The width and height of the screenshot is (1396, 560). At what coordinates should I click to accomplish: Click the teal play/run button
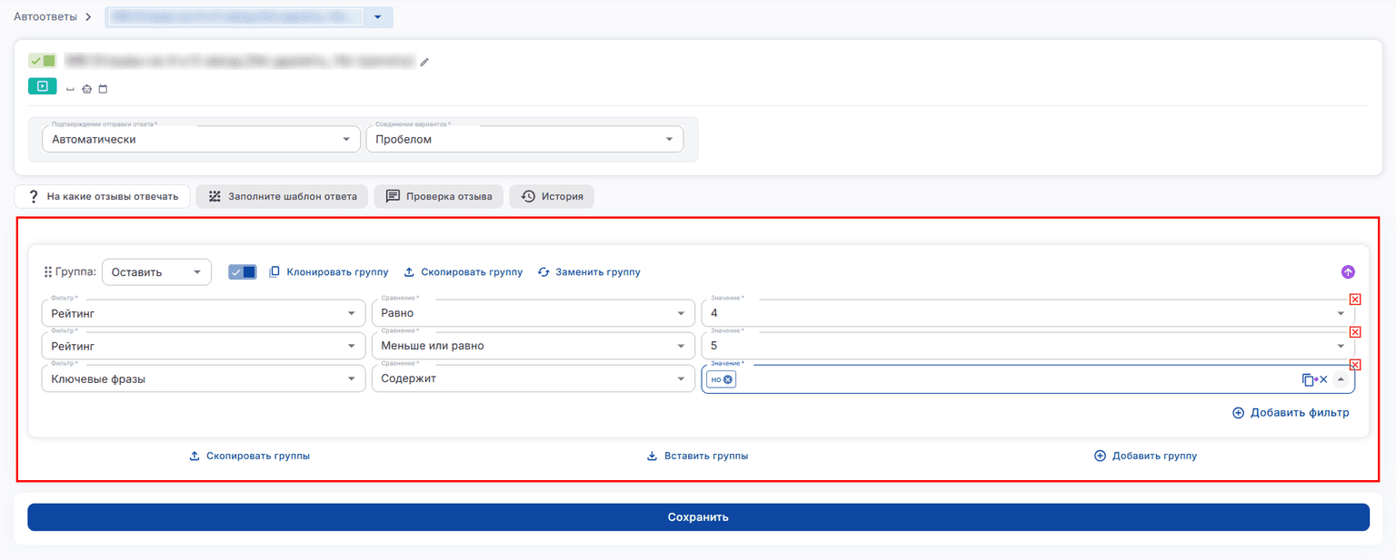42,86
